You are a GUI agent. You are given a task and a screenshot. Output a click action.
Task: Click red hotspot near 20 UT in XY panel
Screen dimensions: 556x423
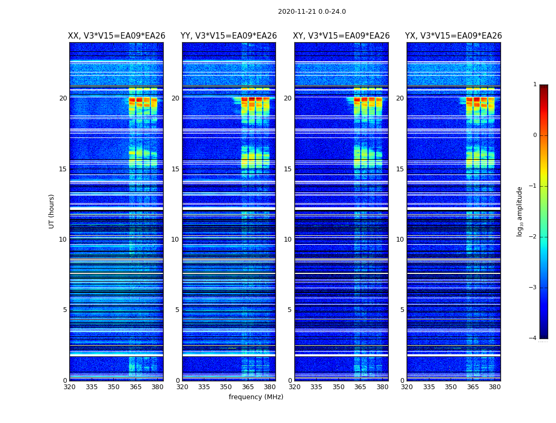357,99
